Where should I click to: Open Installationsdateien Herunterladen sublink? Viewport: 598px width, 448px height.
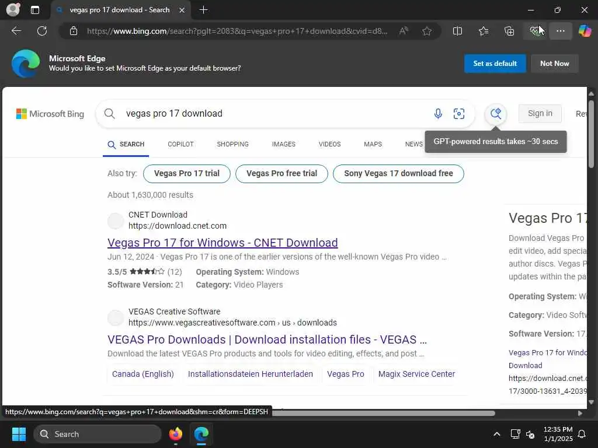click(x=251, y=374)
